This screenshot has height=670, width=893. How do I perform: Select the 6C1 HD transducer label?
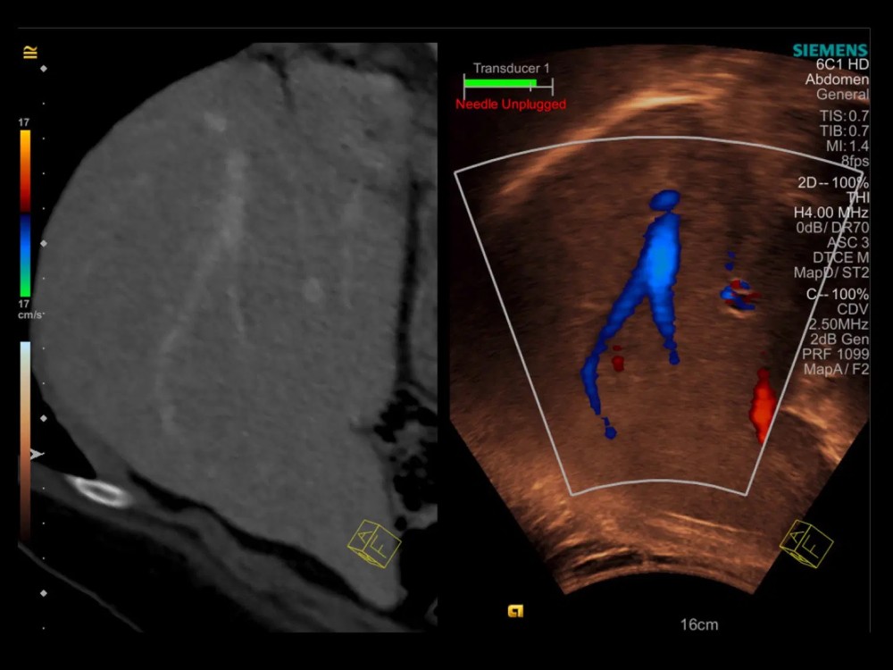pos(842,65)
